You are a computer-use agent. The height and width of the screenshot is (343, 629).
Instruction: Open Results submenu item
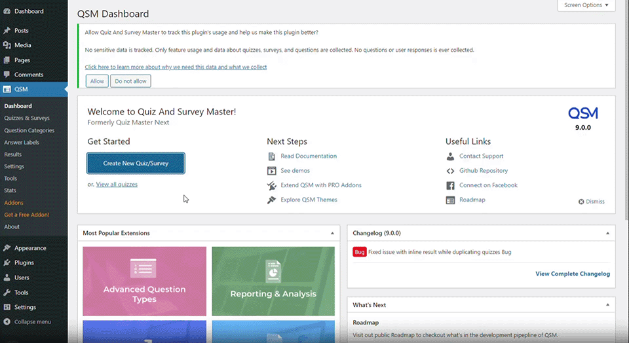pyautogui.click(x=13, y=154)
